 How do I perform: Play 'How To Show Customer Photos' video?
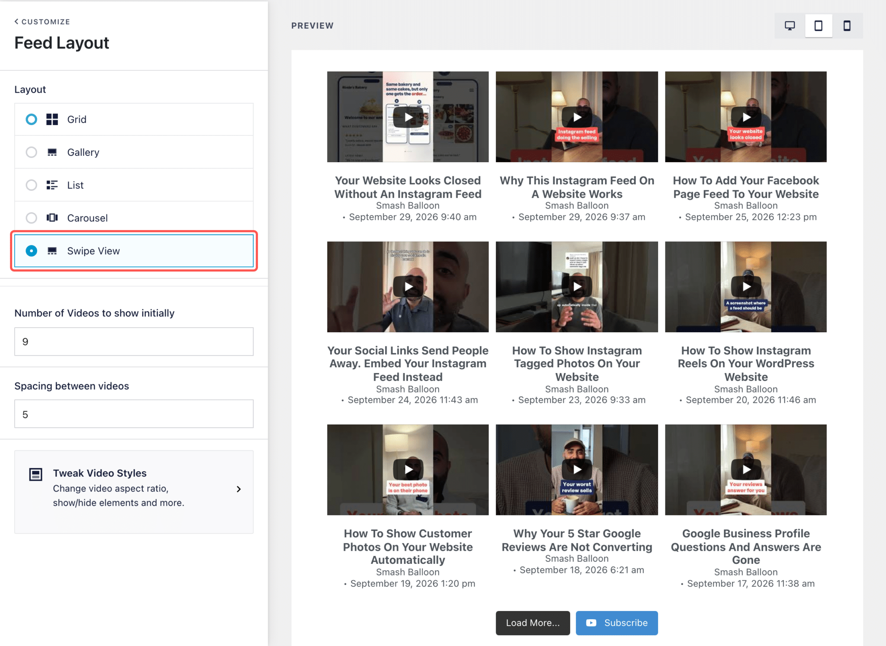pyautogui.click(x=408, y=469)
